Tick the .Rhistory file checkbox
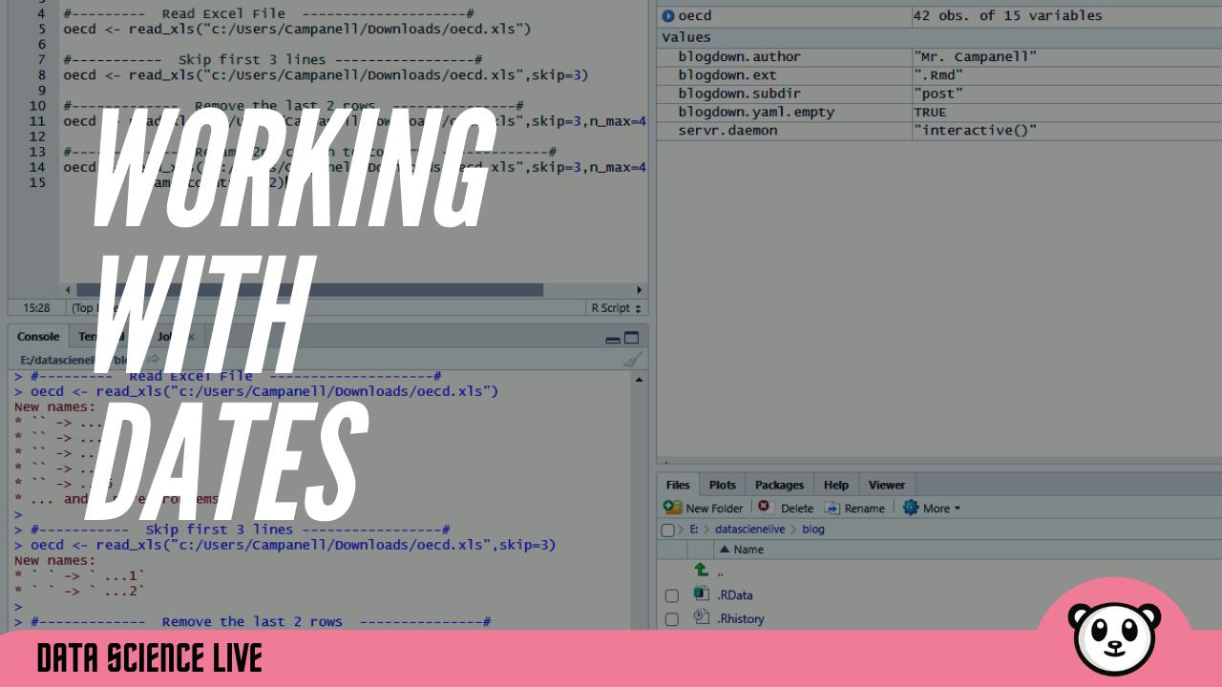Image resolution: width=1222 pixels, height=687 pixels. coord(671,618)
